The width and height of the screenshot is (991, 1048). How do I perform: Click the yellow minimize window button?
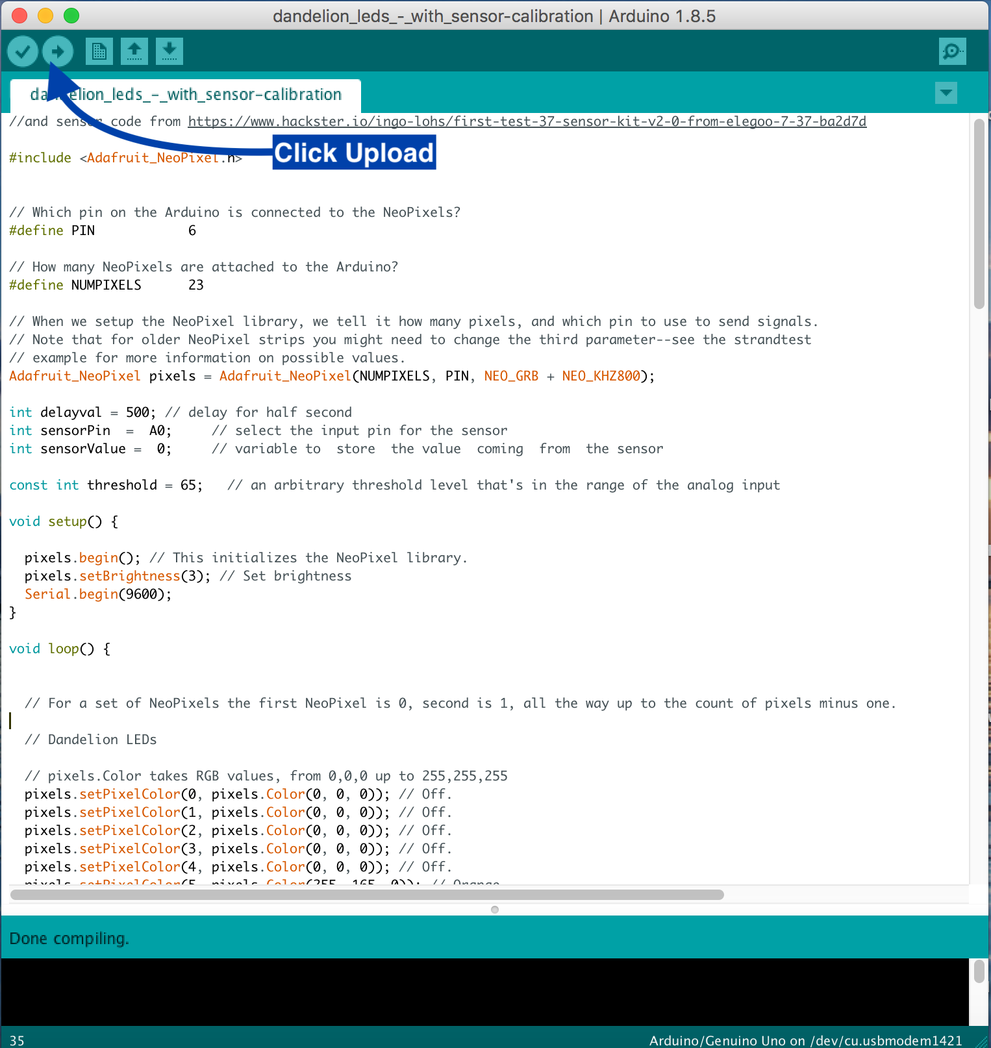pos(45,16)
